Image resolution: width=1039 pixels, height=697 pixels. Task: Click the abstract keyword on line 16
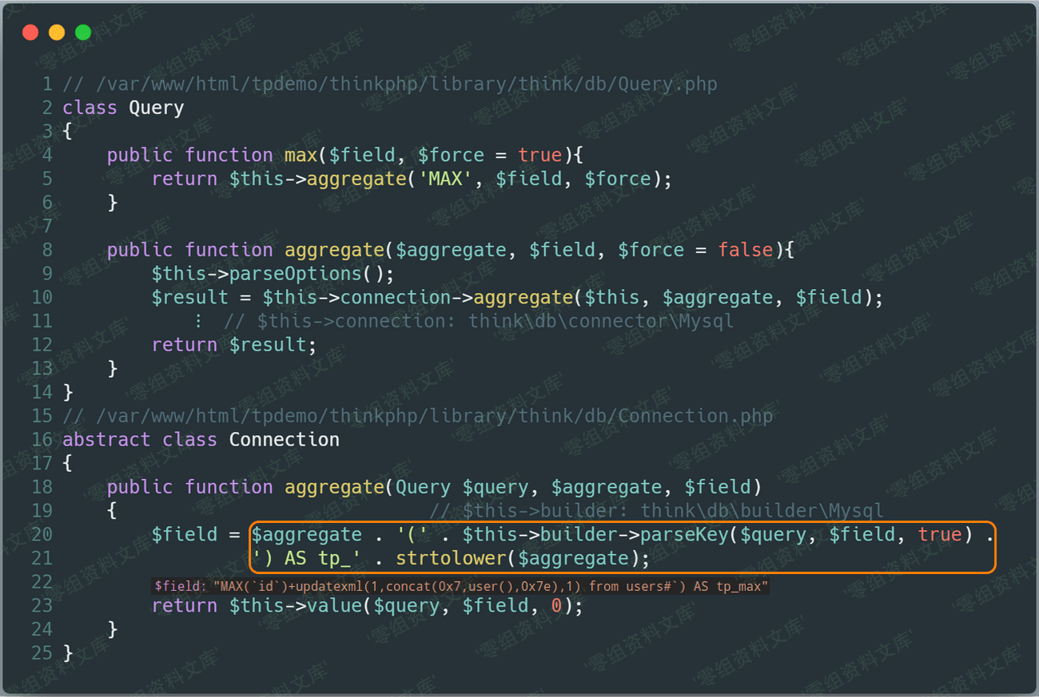[x=106, y=440]
